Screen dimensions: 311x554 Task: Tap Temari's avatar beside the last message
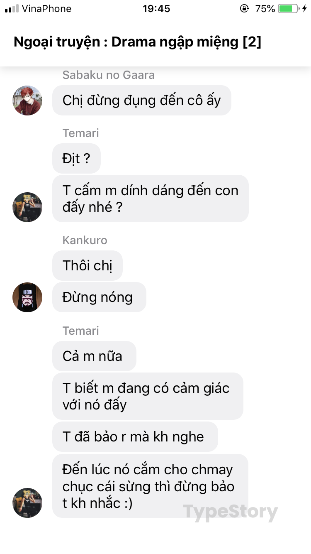click(27, 503)
